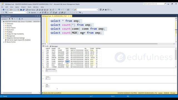Click the Quick Launch search field
178x100 pixels.
[x=153, y=4]
